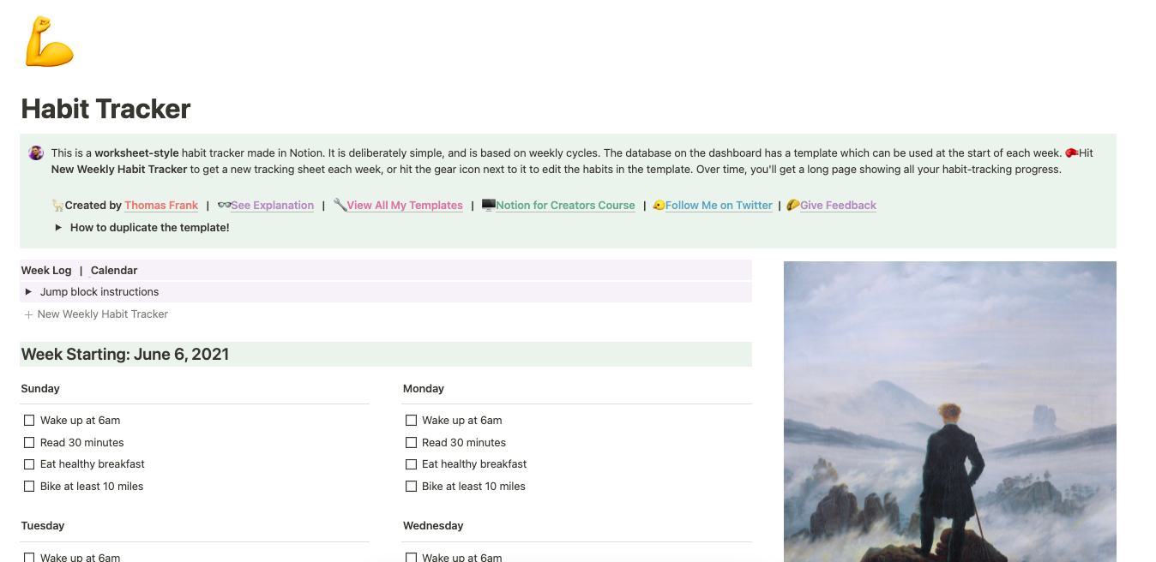Switch to the Calendar section
Image resolution: width=1156 pixels, height=562 pixels.
(114, 271)
